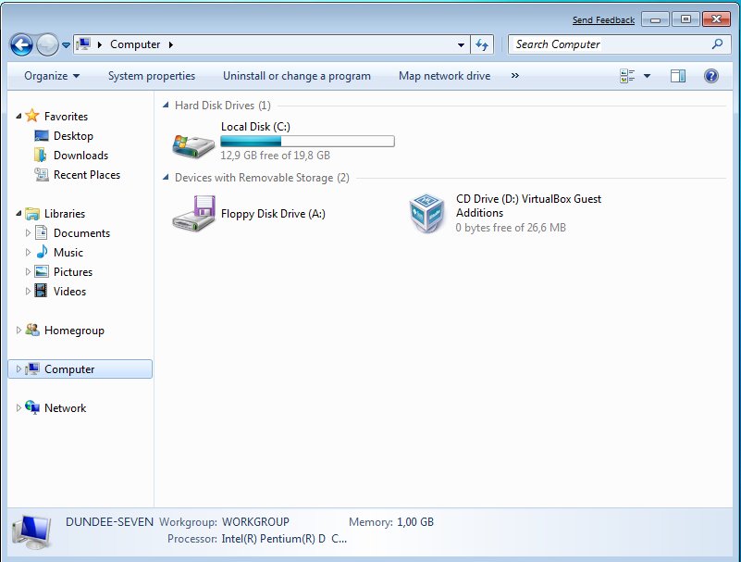Click the Memory 1,00 GB value

[415, 522]
